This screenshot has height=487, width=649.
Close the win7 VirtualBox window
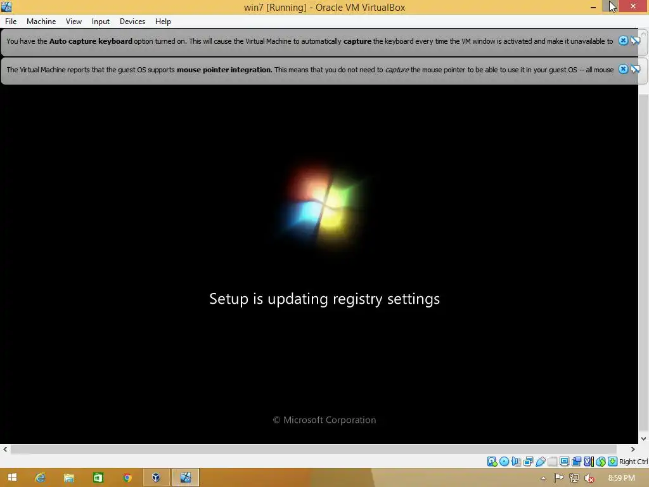(633, 6)
